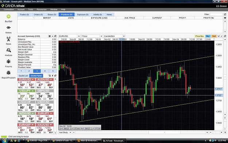Image resolution: width=228 pixels, height=143 pixels.
Task: Select quote page 2
Action: [29, 71]
